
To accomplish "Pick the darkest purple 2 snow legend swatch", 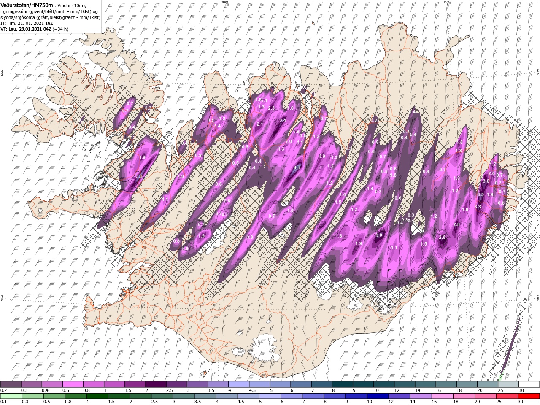I will tap(155, 384).
